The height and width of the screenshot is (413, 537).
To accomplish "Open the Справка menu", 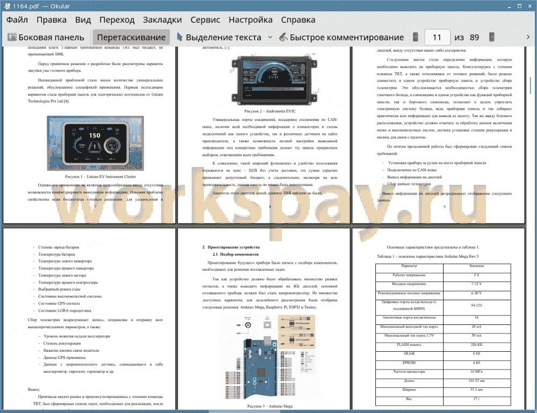I will point(298,20).
